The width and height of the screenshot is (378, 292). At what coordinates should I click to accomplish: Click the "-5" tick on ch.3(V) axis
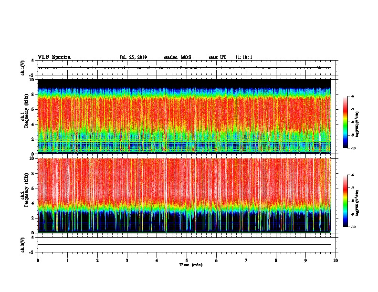click(32, 252)
